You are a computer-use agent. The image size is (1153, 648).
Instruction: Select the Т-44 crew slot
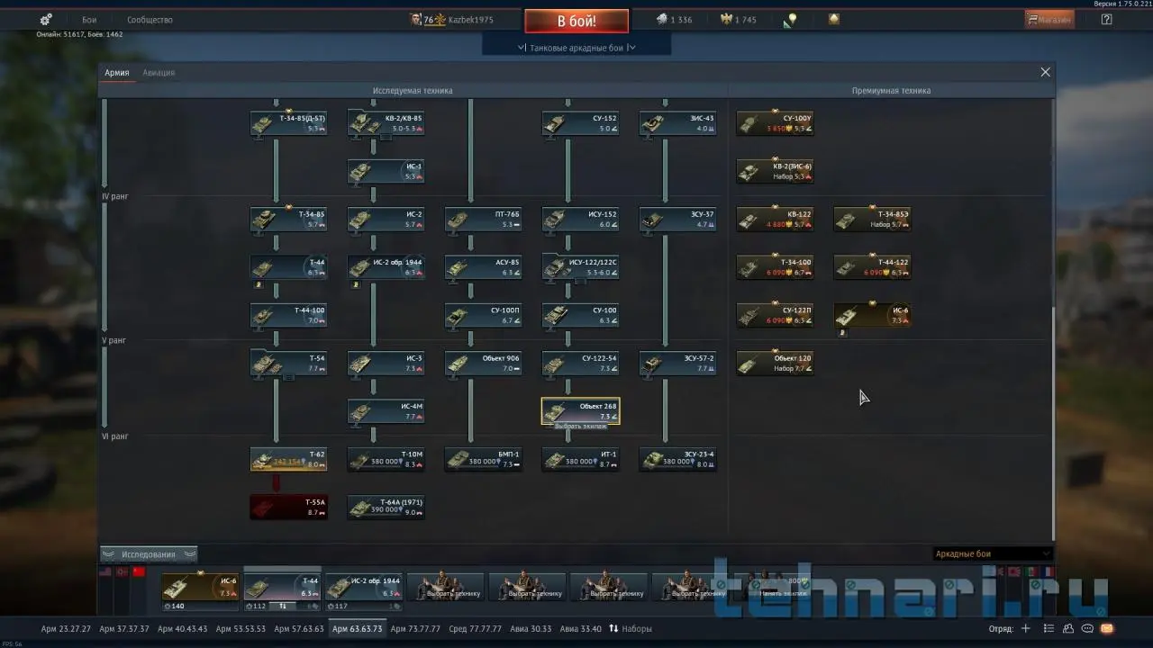coord(282,591)
